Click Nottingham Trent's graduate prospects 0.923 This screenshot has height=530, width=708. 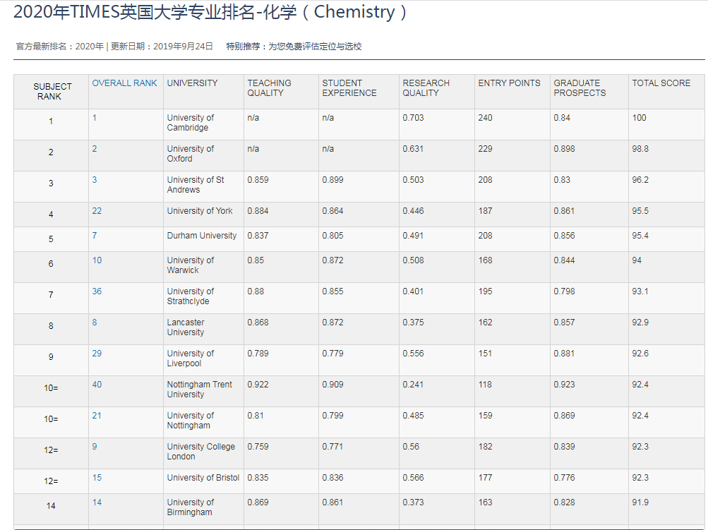point(565,385)
